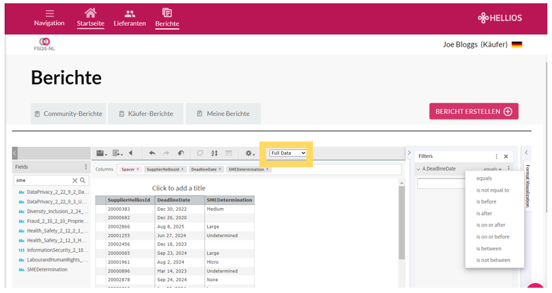552x293 pixels.
Task: Open the Lieferanten section
Action: coord(129,18)
